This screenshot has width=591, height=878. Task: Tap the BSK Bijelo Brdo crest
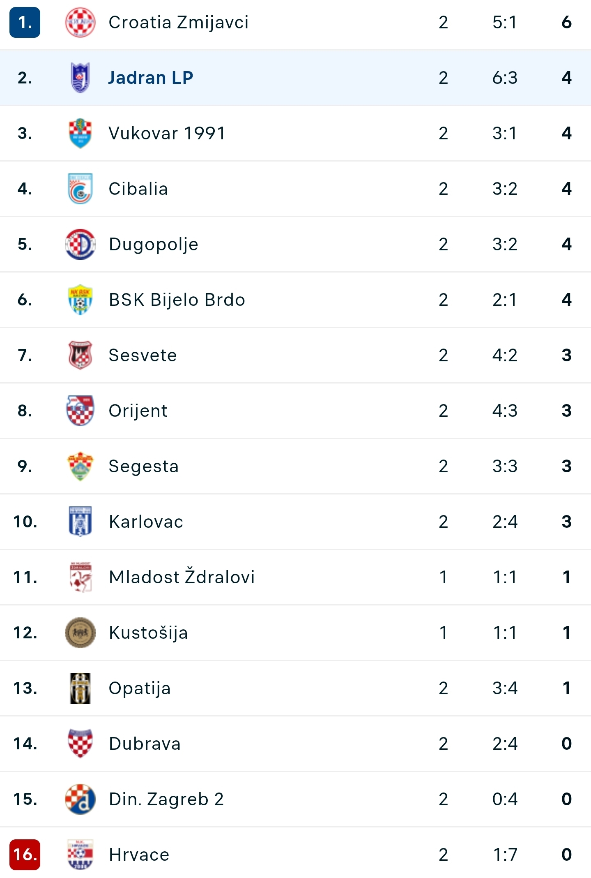click(80, 300)
